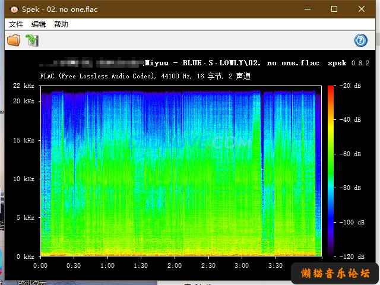Image resolution: width=380 pixels, height=285 pixels.
Task: Click the Spek - 02. no one.flac title
Action: [x=59, y=9]
